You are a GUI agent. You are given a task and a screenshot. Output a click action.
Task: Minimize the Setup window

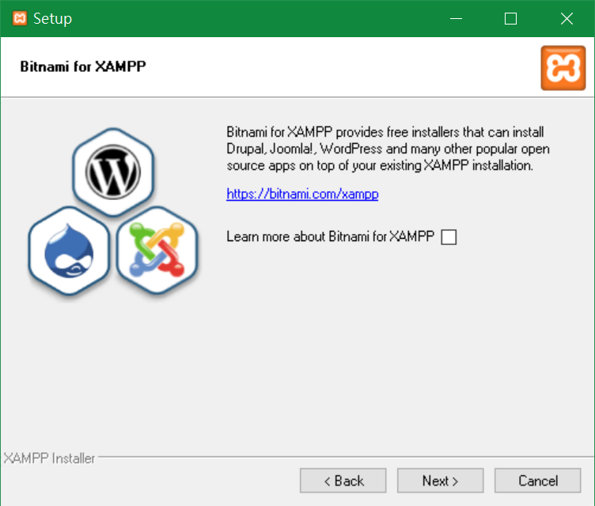[456, 19]
